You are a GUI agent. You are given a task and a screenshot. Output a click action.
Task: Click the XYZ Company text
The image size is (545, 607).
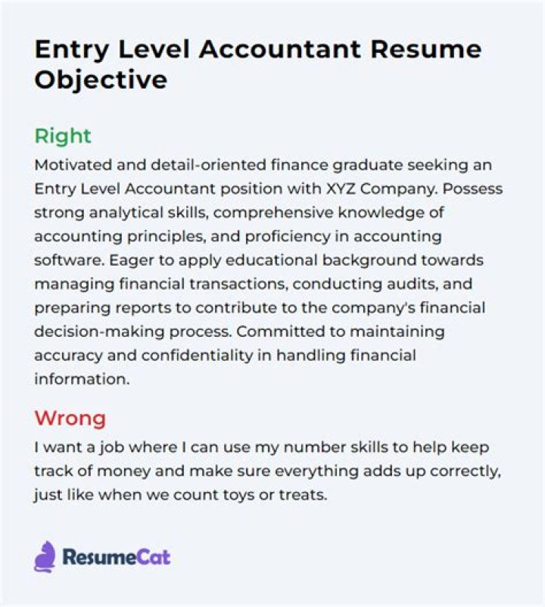point(380,189)
